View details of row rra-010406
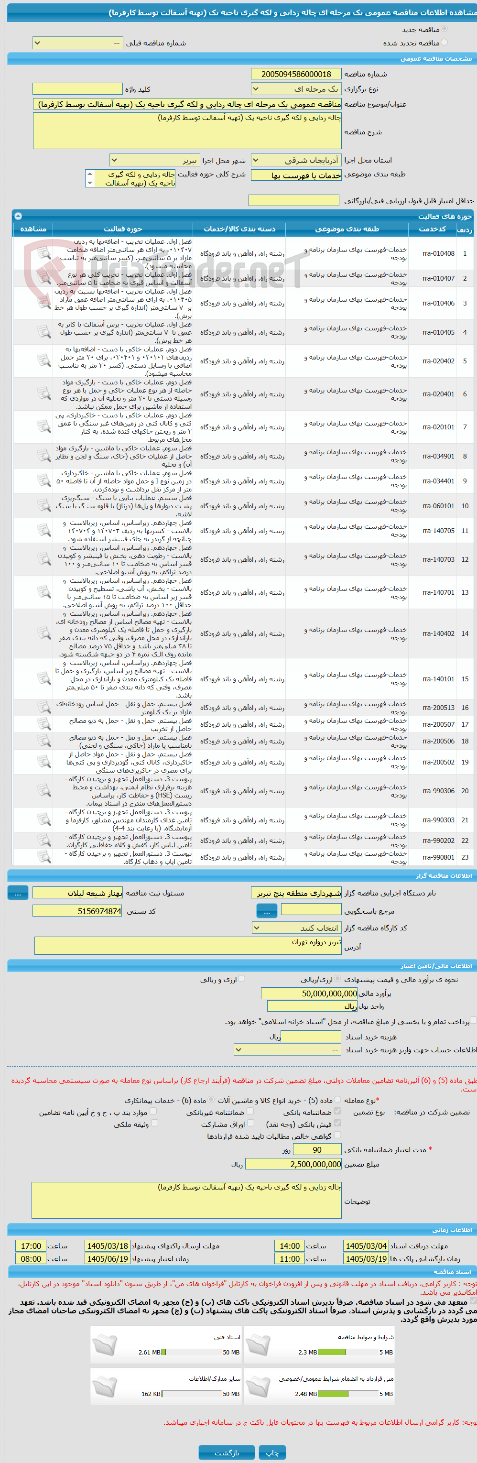The image size is (477, 1463). point(43,303)
